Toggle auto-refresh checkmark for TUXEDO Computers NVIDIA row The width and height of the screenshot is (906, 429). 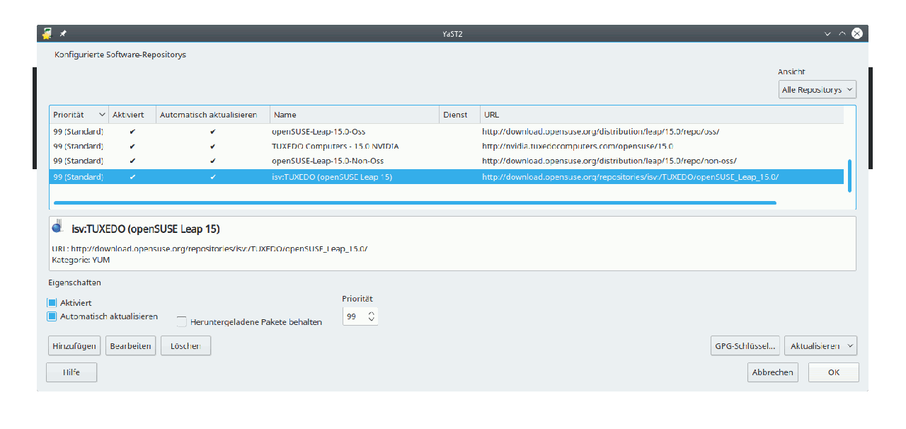tap(213, 147)
